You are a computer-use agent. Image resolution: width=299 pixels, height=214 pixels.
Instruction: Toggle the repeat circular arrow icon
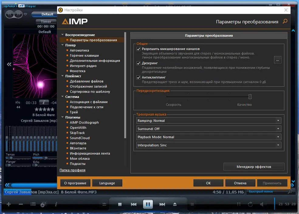[x=250, y=204]
